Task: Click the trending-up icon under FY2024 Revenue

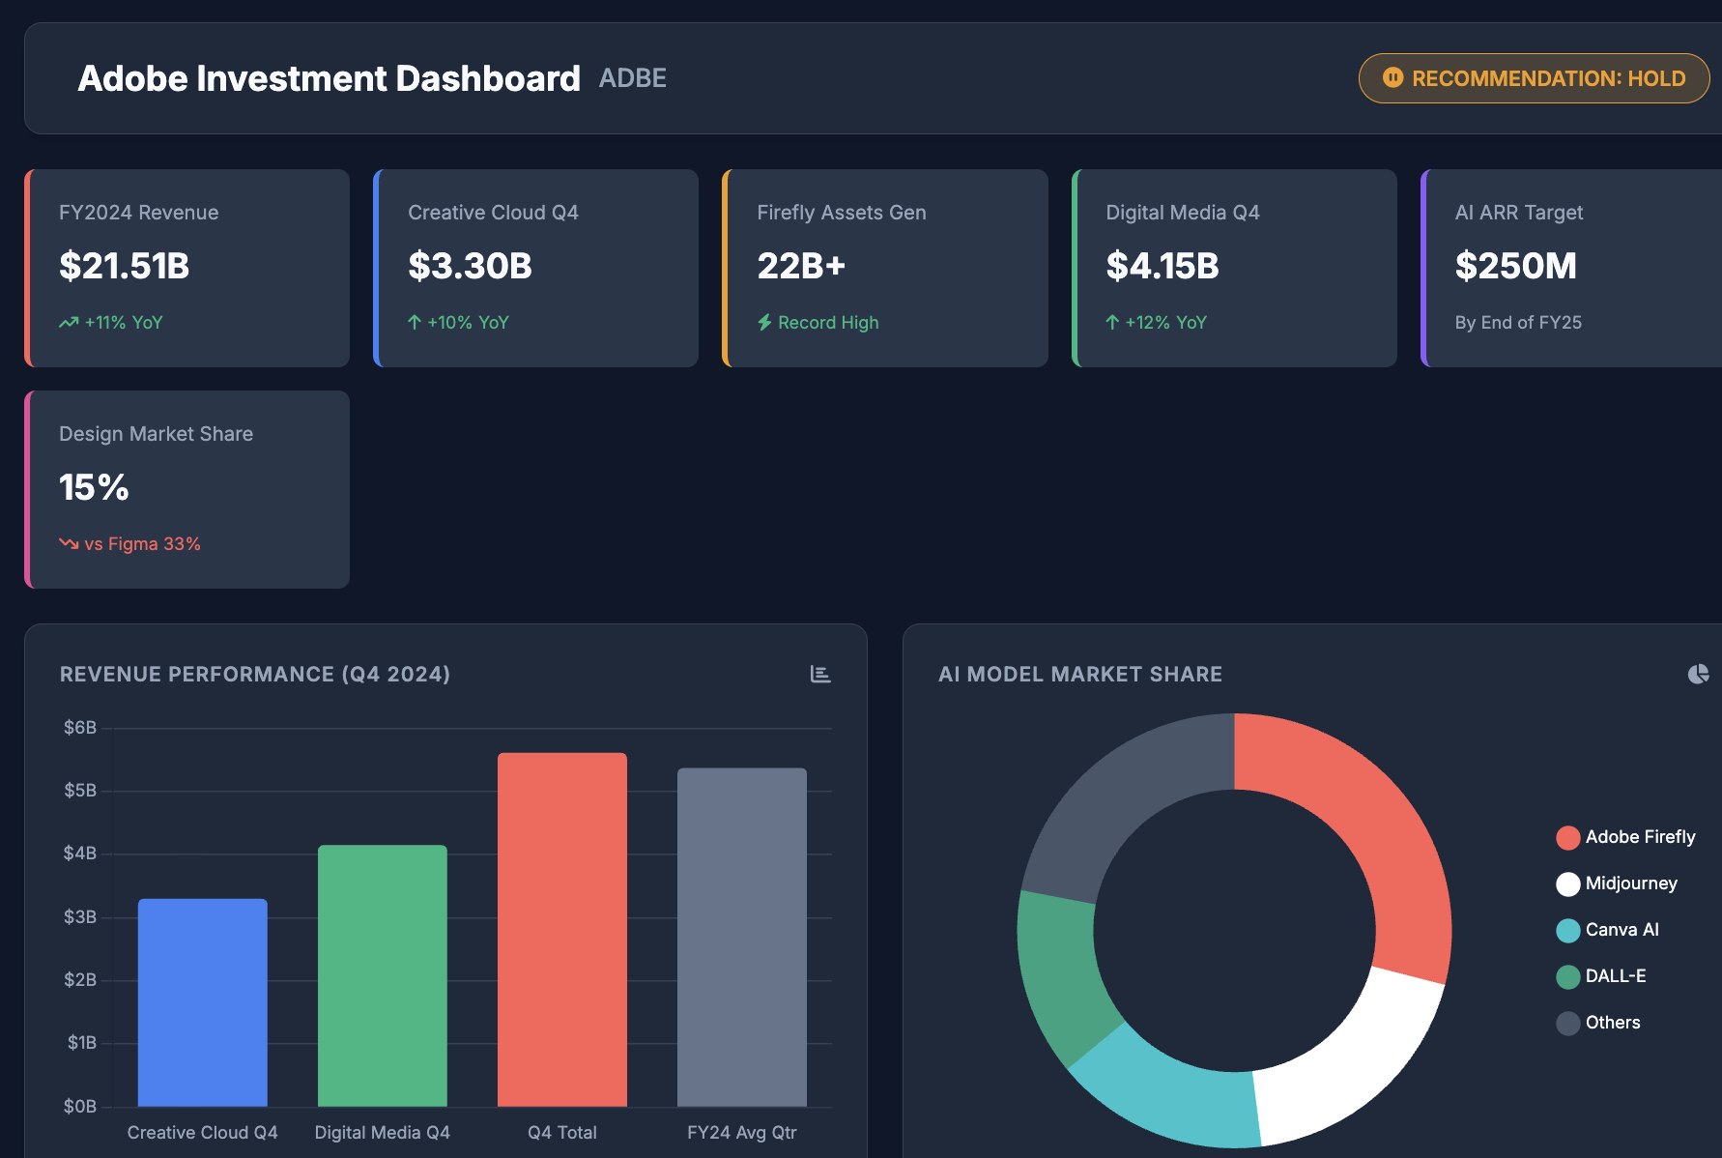Action: [69, 323]
